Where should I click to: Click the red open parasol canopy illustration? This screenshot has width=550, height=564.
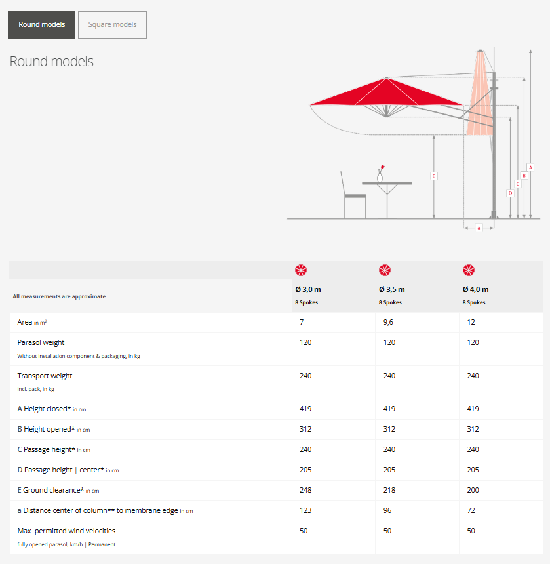(x=386, y=94)
